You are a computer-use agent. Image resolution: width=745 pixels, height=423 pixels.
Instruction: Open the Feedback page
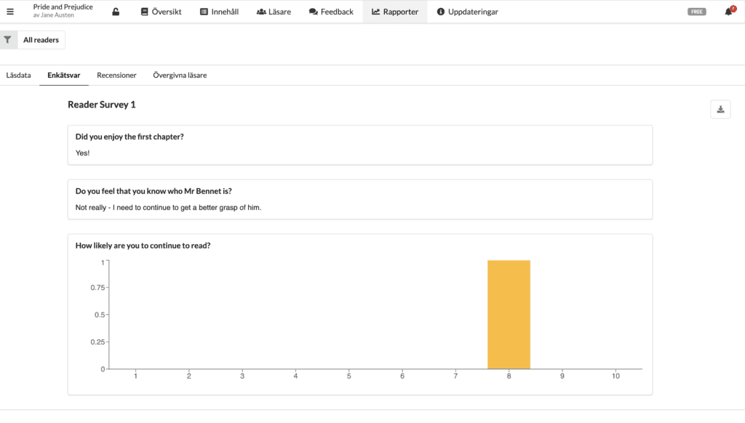coord(331,12)
